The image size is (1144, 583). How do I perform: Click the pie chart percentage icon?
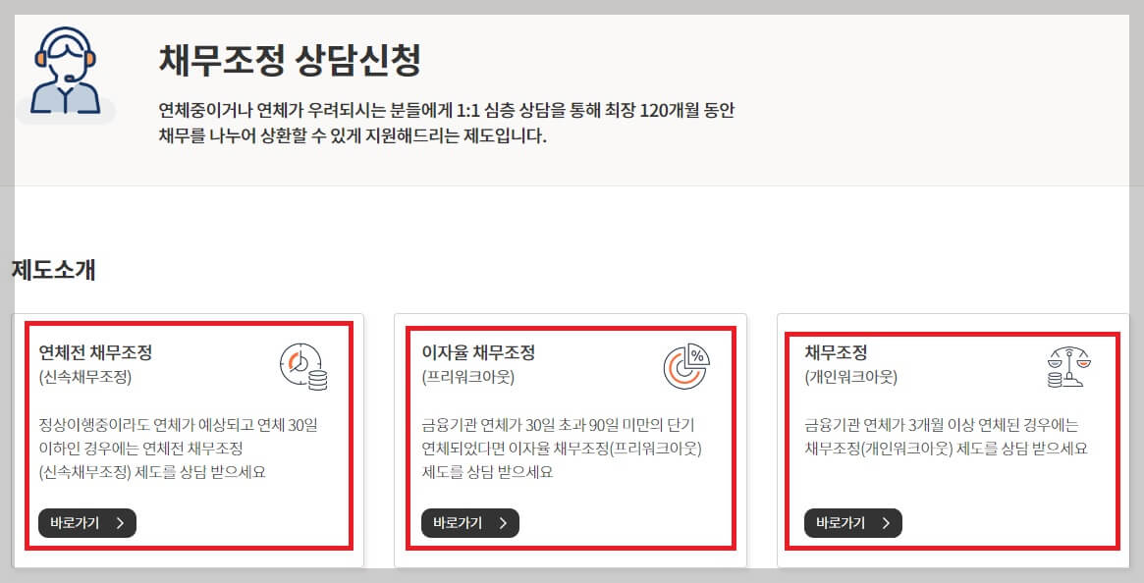[685, 365]
